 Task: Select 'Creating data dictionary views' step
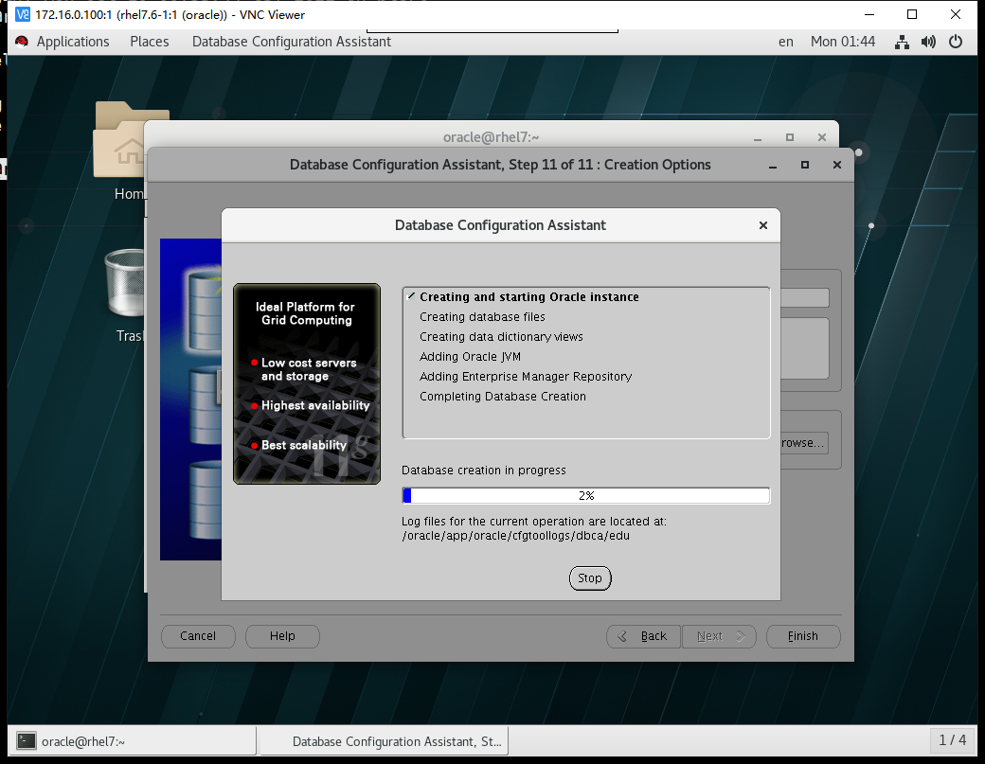pos(501,336)
